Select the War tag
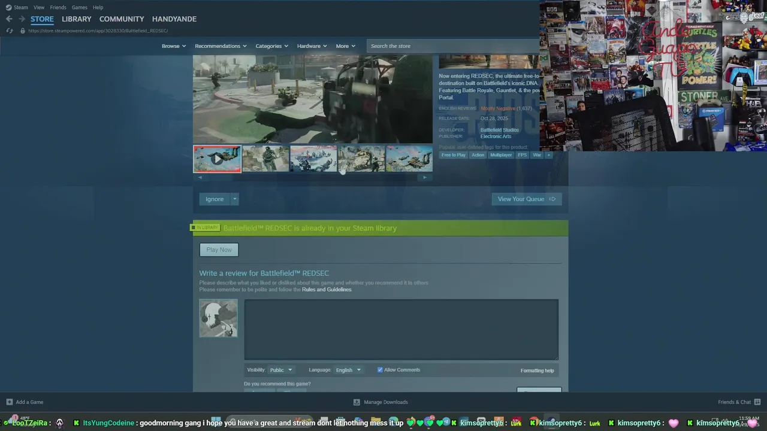The image size is (767, 431). click(x=536, y=155)
